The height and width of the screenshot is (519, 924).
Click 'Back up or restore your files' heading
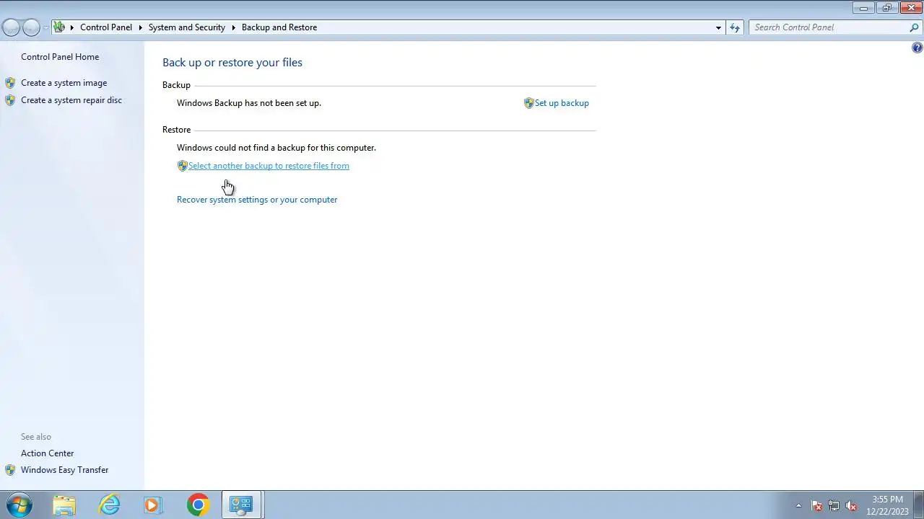[x=232, y=63]
